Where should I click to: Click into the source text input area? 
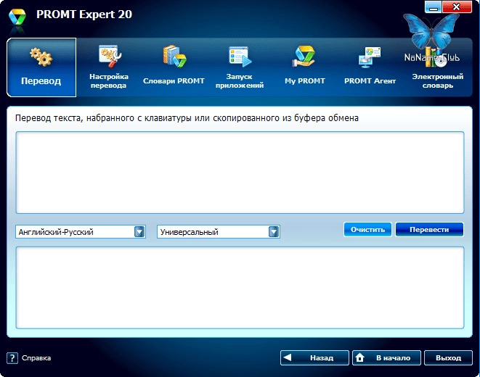click(x=240, y=173)
